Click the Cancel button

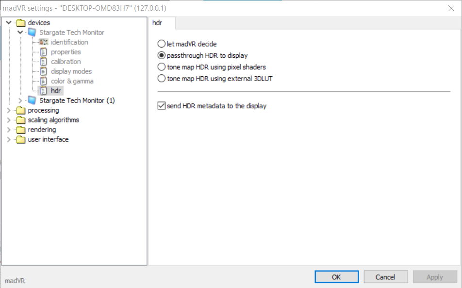click(x=385, y=277)
